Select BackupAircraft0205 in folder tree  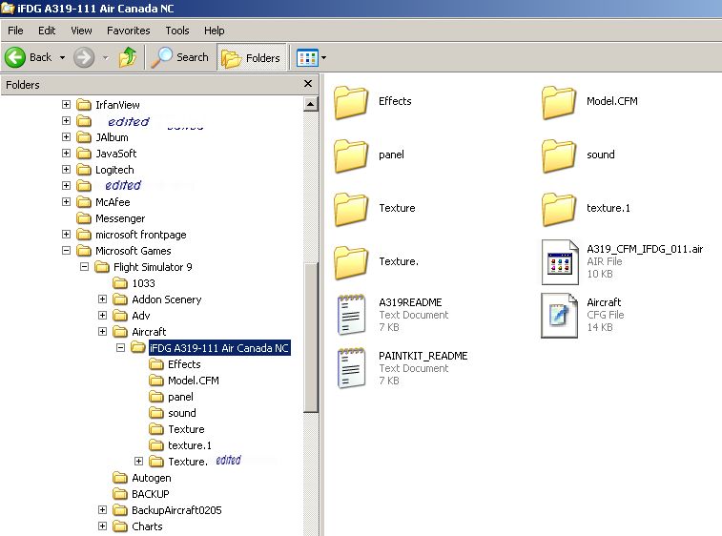[175, 510]
